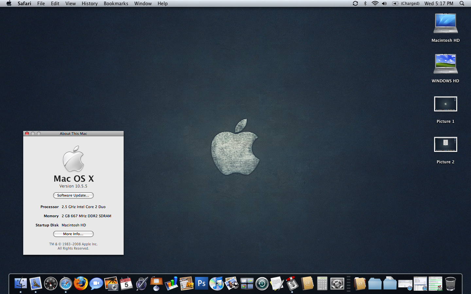The image size is (471, 294).
Task: Launch Photoshop from the Dock
Action: pyautogui.click(x=201, y=283)
